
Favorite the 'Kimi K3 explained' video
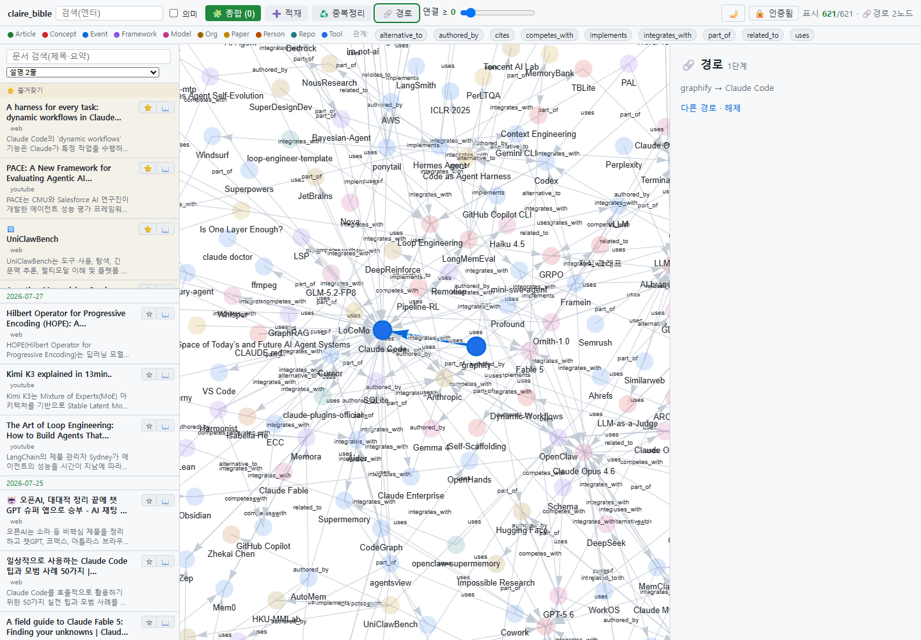tap(148, 374)
